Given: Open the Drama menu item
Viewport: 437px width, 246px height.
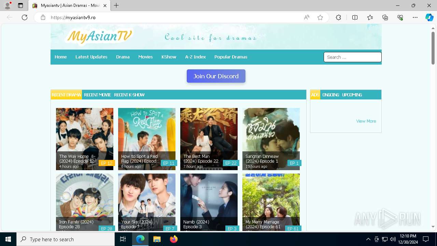Looking at the screenshot, I should pyautogui.click(x=123, y=57).
